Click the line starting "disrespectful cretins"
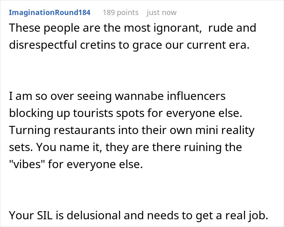 (x=129, y=45)
